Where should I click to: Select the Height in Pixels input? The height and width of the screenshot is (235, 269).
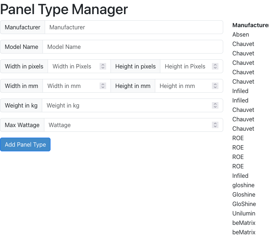click(186, 66)
